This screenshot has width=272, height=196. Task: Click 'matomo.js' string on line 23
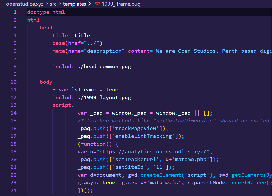[x=164, y=183]
